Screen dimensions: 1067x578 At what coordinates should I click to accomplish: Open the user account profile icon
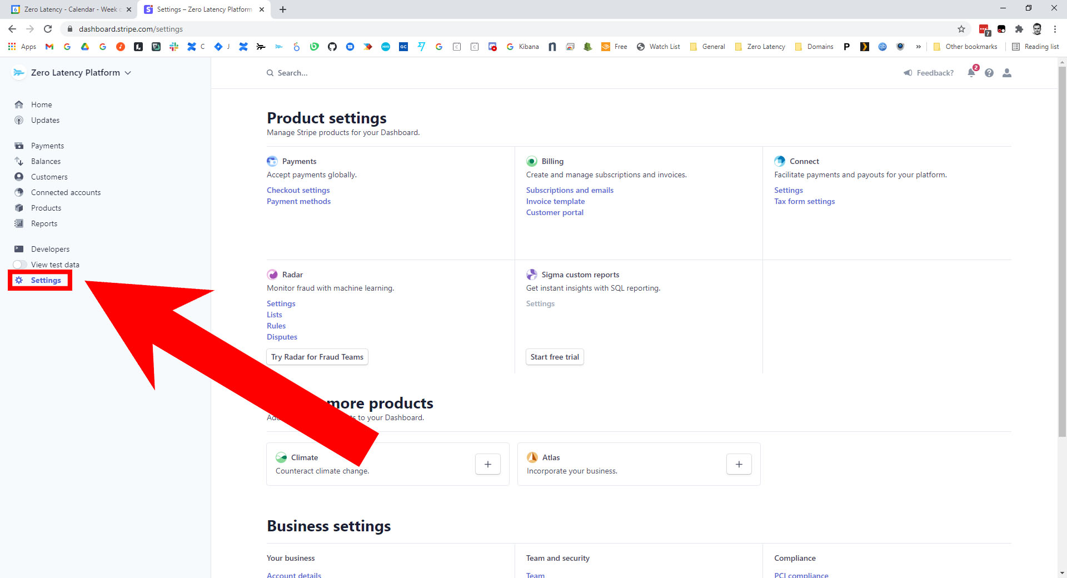[x=1007, y=73]
